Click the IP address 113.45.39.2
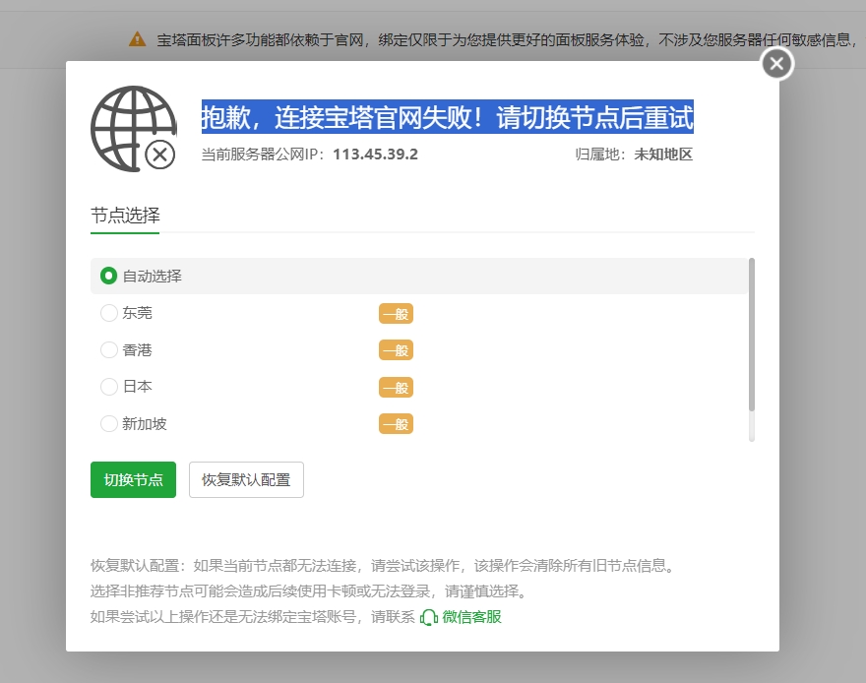The image size is (866, 683). (x=376, y=155)
